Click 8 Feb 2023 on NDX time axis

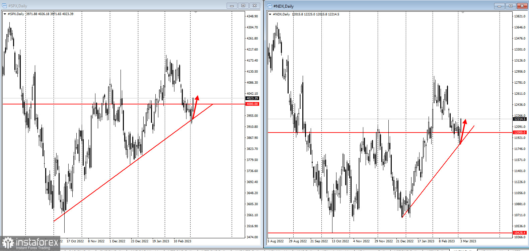coord(447,241)
